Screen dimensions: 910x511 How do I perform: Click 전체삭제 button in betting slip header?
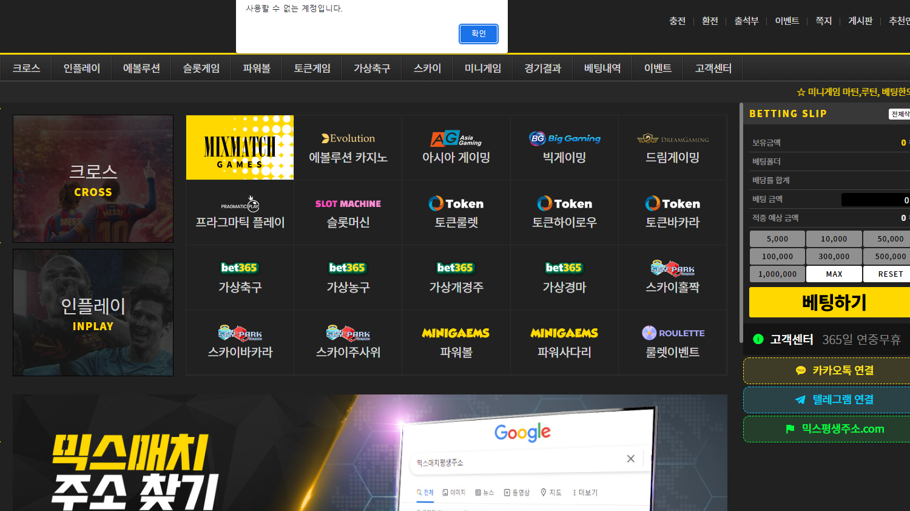[900, 114]
